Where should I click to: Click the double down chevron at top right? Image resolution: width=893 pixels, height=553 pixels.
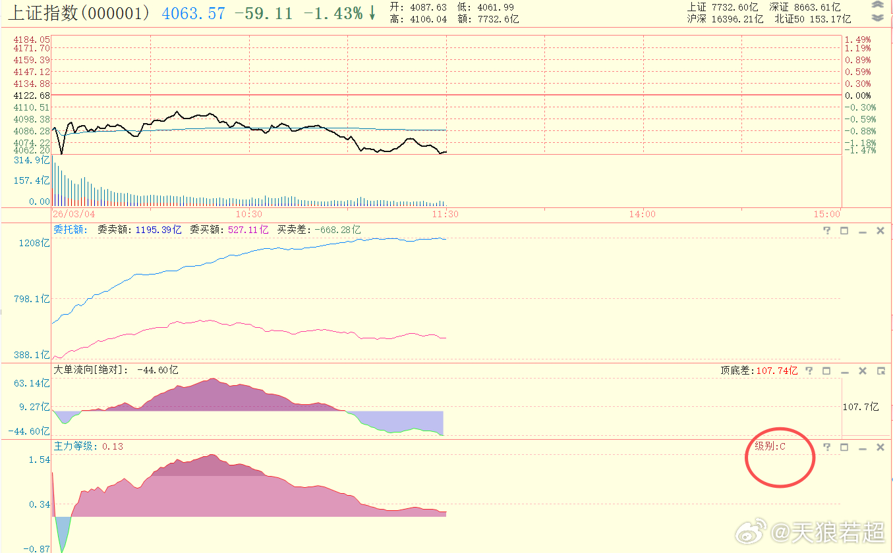click(877, 18)
